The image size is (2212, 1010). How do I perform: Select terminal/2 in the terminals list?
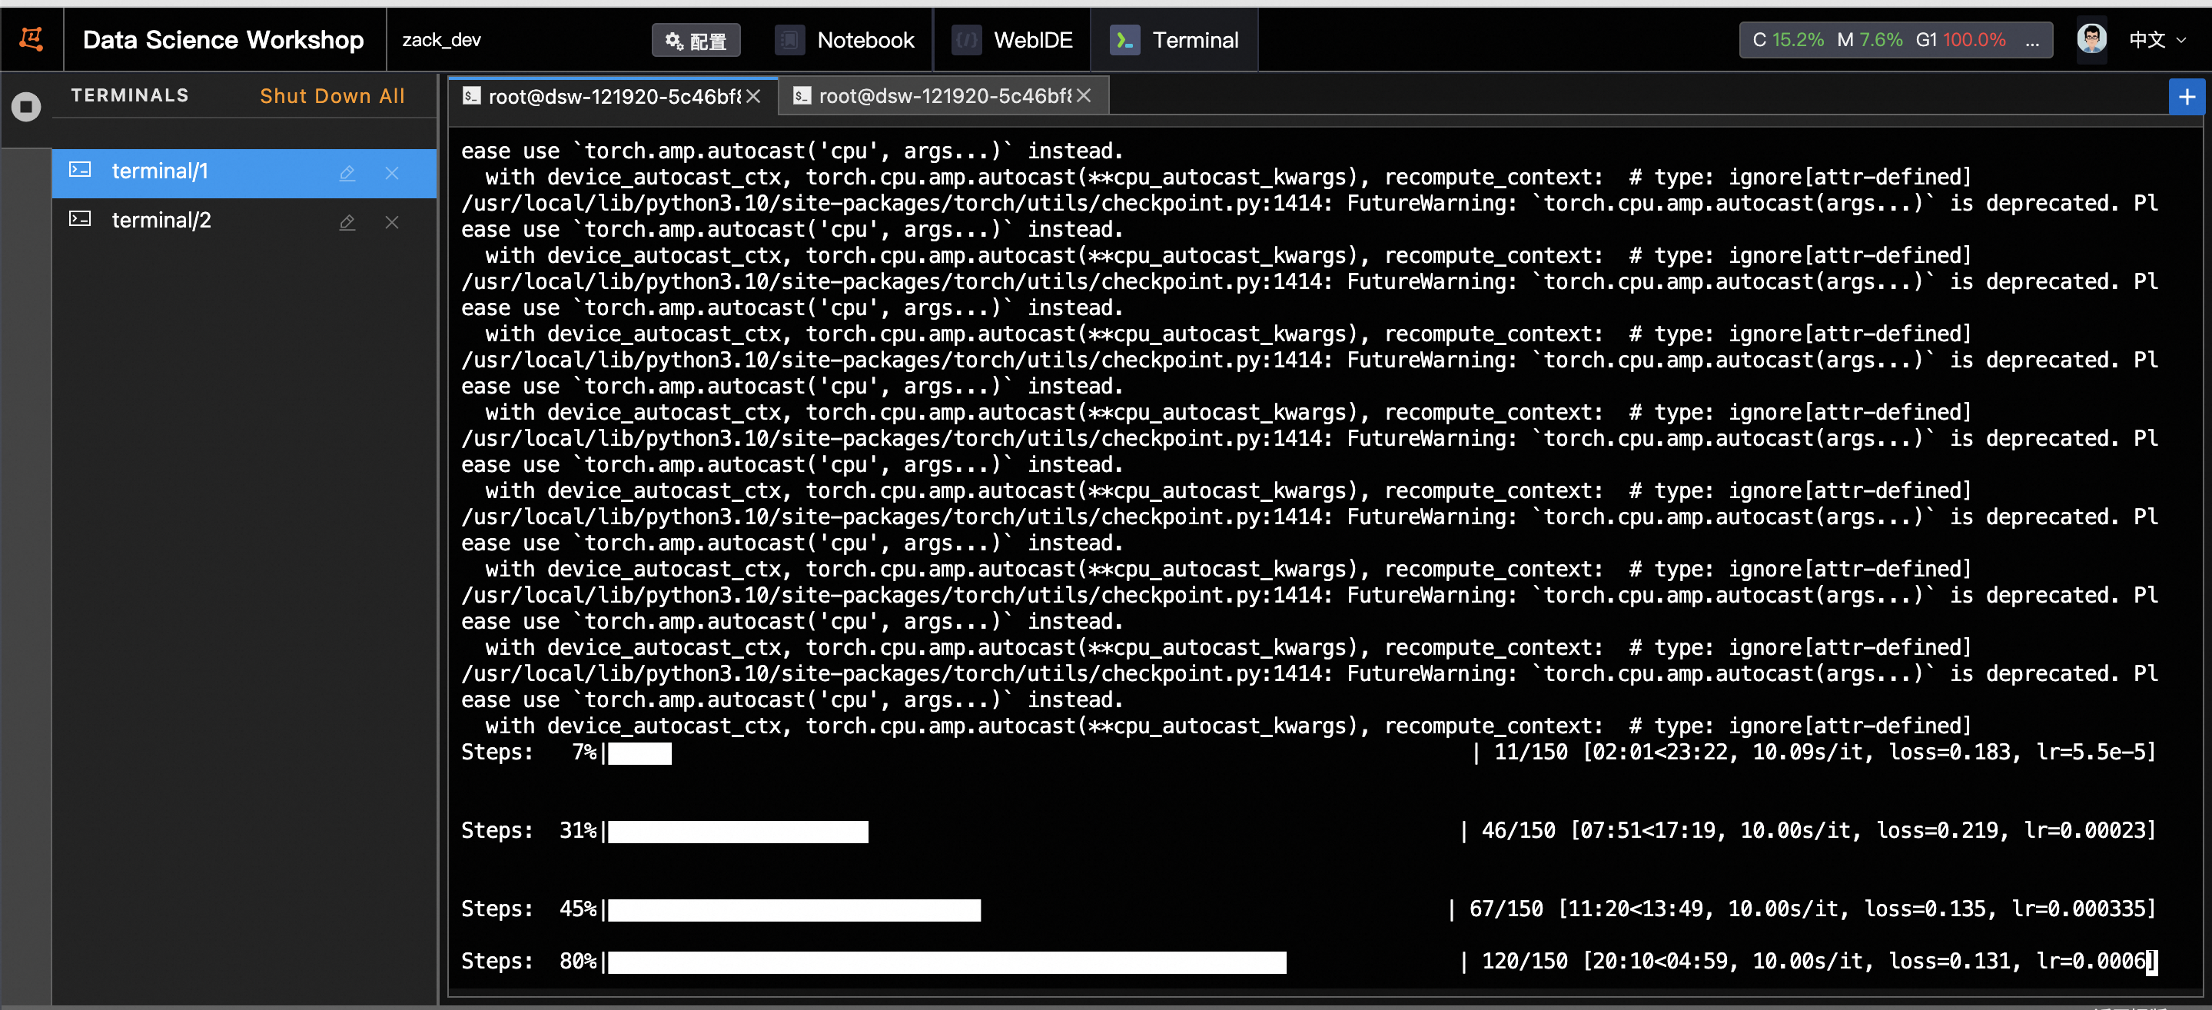point(161,221)
